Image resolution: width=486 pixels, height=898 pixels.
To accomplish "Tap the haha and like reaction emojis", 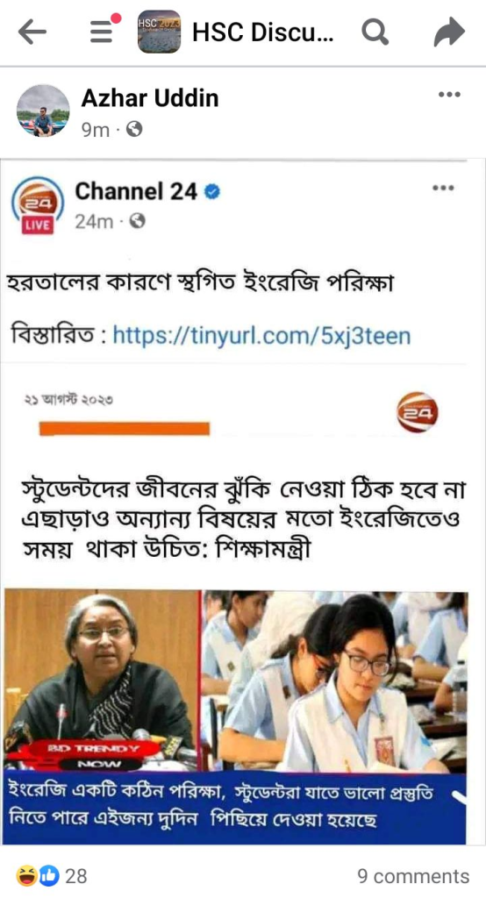I will tap(39, 875).
